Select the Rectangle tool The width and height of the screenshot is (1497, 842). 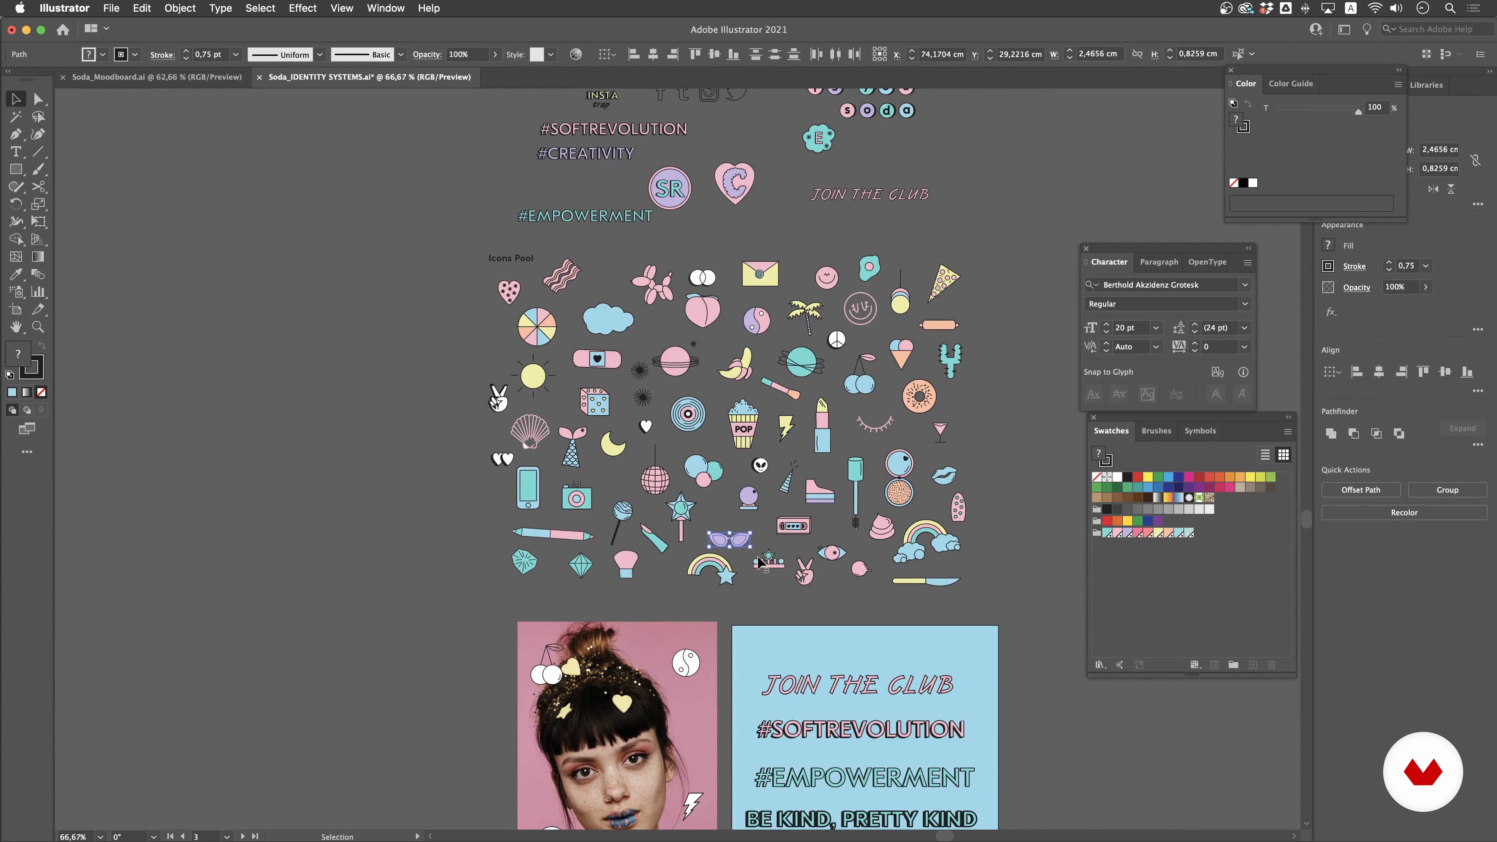tap(16, 169)
